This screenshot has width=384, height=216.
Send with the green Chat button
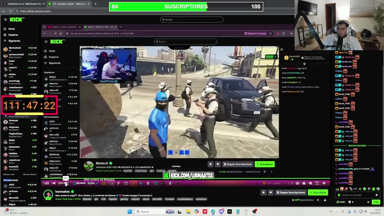coord(376,202)
